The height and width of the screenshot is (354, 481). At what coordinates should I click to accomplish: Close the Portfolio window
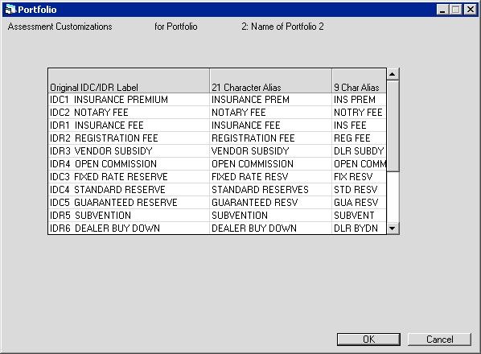point(470,10)
